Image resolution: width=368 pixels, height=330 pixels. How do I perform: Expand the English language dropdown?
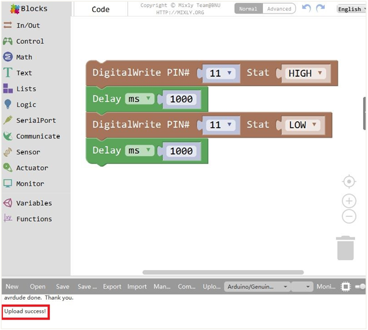pyautogui.click(x=351, y=9)
